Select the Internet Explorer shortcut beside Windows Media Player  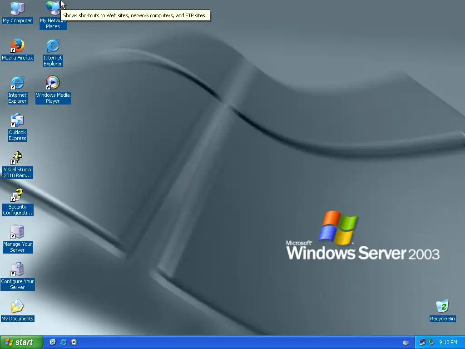tap(17, 90)
